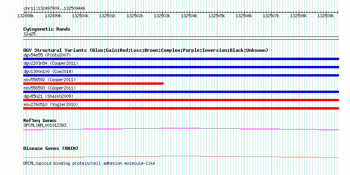Click the orange OMIM disease gene line

tap(181, 157)
